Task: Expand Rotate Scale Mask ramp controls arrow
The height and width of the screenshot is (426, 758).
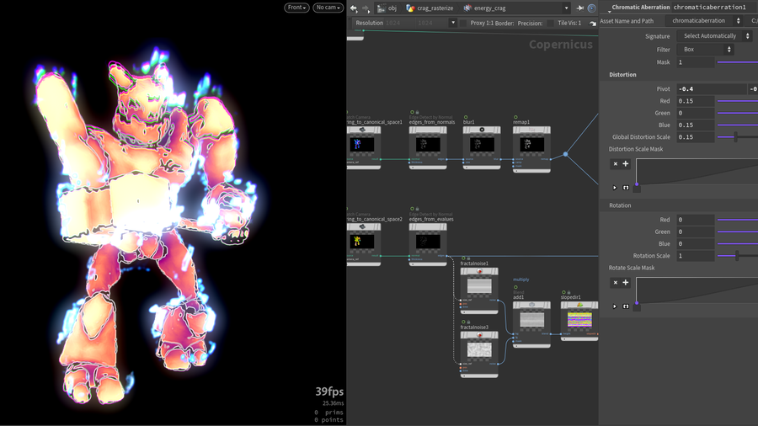Action: (x=615, y=306)
